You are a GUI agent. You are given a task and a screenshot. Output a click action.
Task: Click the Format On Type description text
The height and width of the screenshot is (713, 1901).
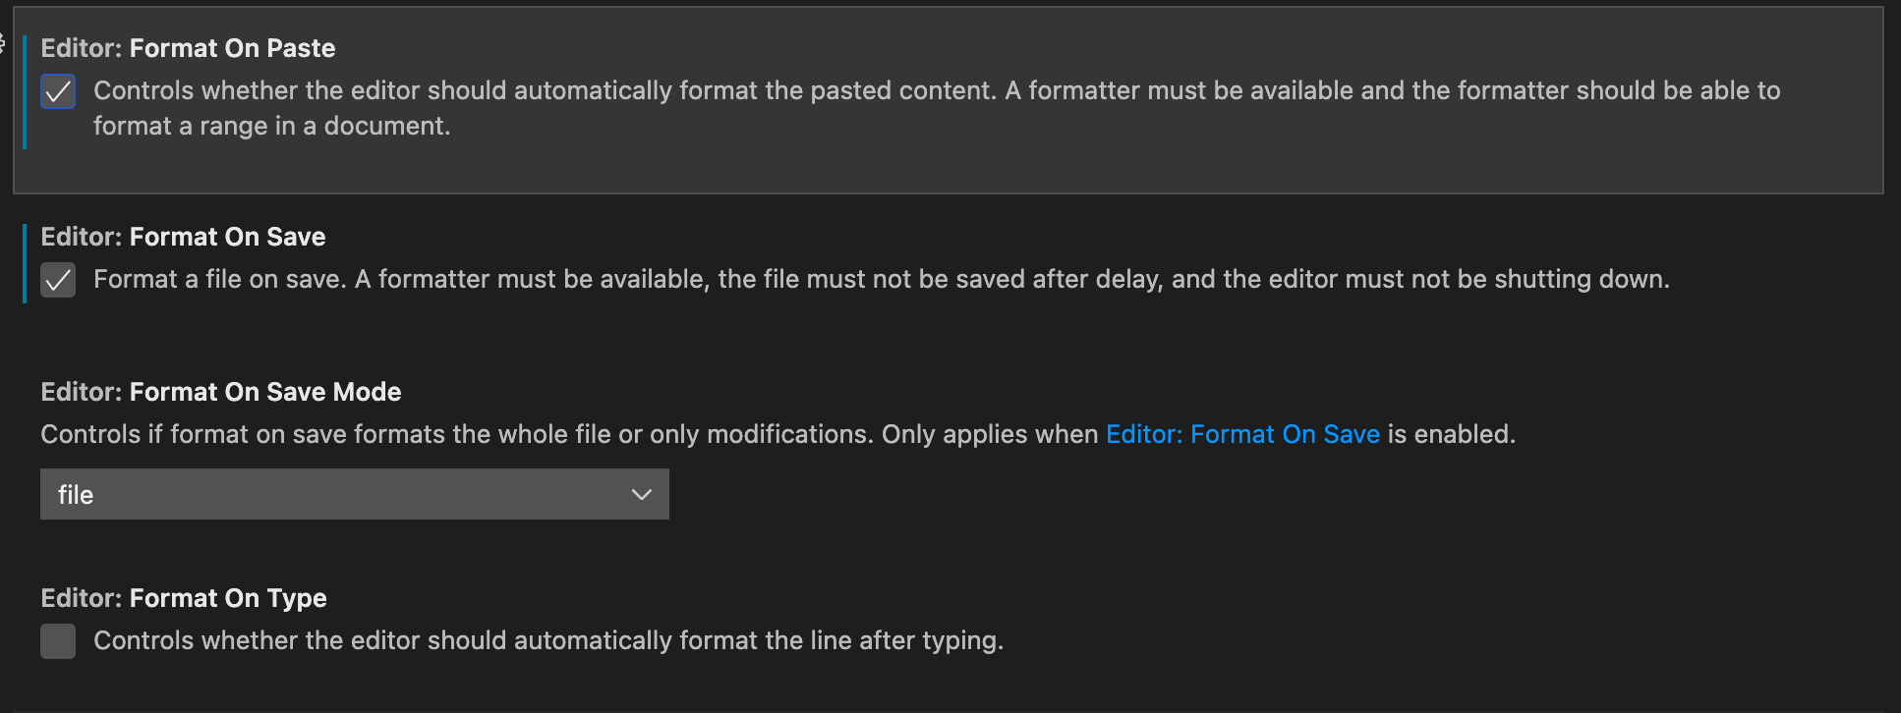[x=547, y=640]
